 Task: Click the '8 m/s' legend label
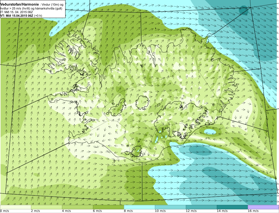coord(128,211)
